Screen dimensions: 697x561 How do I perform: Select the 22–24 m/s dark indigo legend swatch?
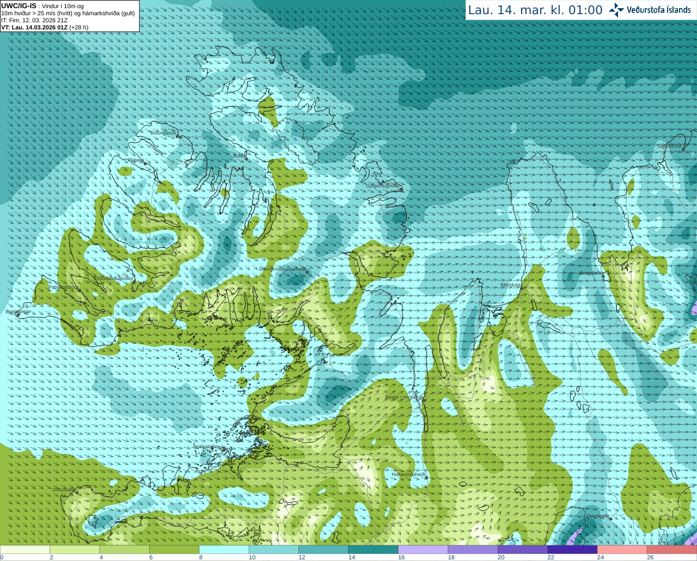tap(572, 550)
